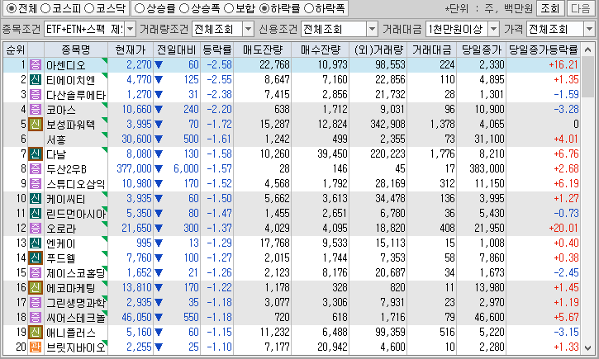Image resolution: width=599 pixels, height=359 pixels.
Task: Select the stock name 서흥
Action: 56,139
